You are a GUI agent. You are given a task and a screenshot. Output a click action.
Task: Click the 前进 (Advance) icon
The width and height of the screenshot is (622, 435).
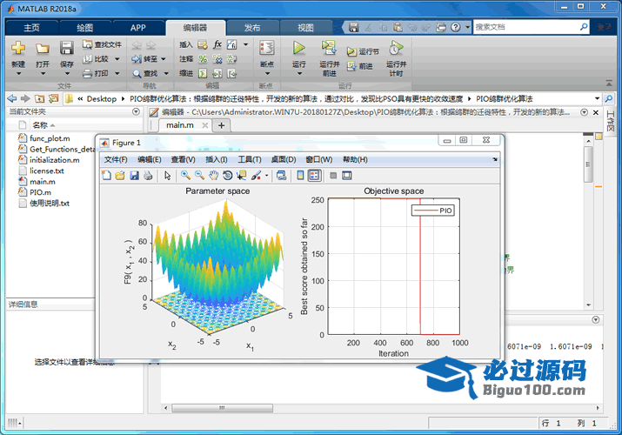(351, 66)
